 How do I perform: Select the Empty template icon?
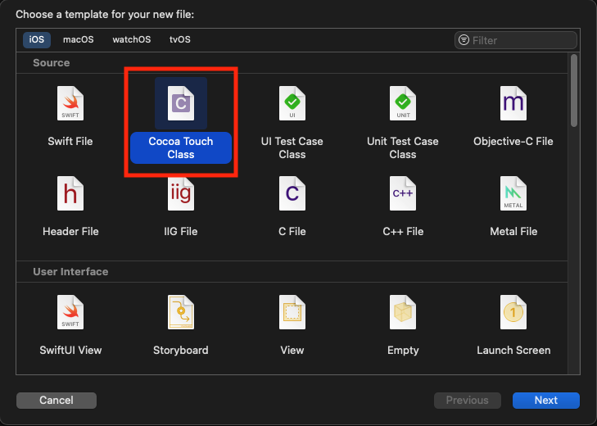(403, 312)
